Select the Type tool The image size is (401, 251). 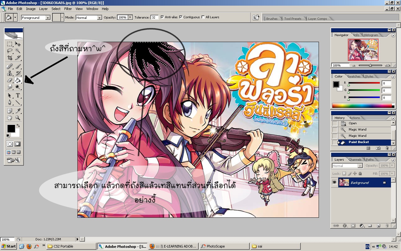[x=18, y=96]
